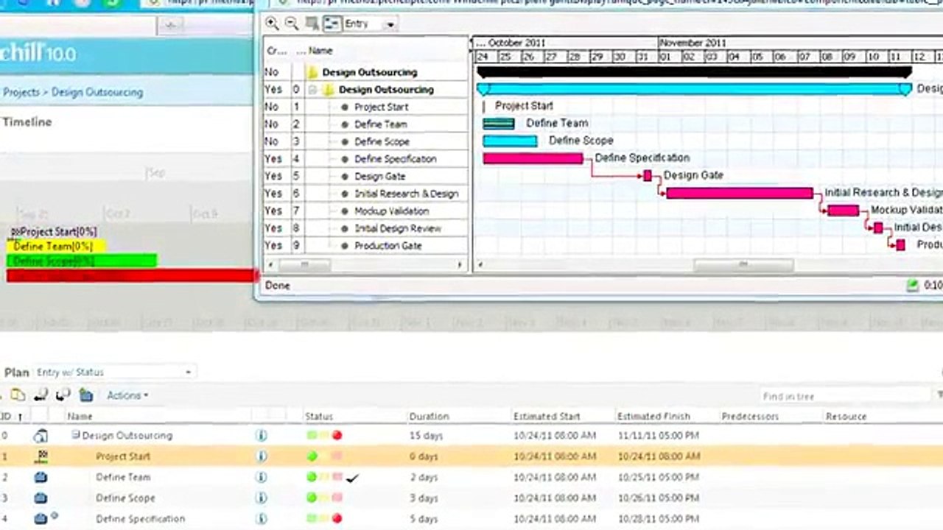Select Design Gate row in Gantt list
This screenshot has height=530, width=943.
pos(366,177)
